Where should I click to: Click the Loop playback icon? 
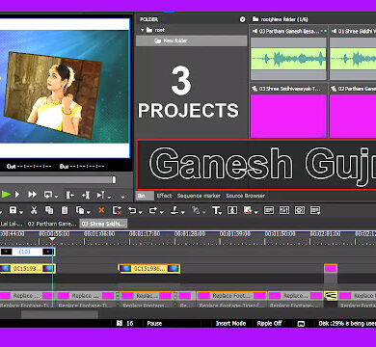(x=48, y=195)
